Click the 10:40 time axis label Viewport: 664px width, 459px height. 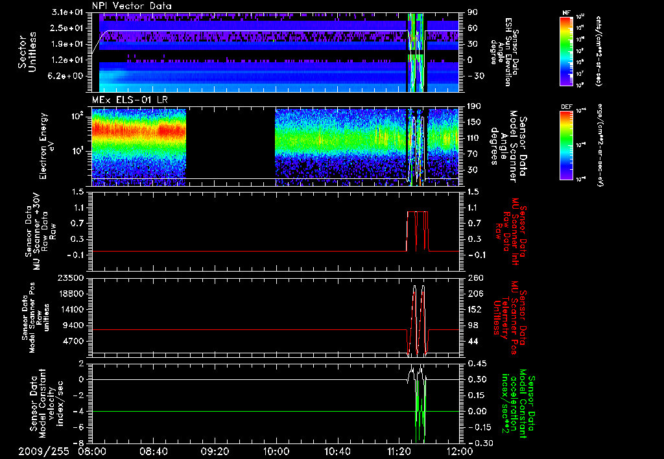tap(337, 451)
